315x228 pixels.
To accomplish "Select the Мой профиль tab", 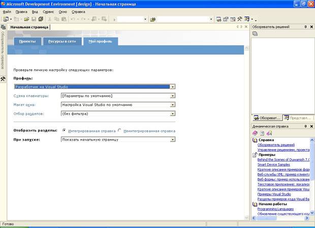I will pyautogui.click(x=100, y=41).
